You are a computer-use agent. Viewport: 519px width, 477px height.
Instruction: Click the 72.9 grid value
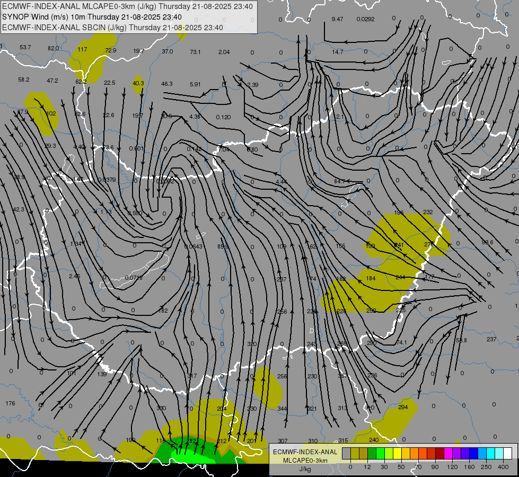[x=111, y=50]
